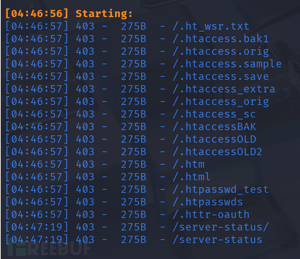This screenshot has height=259, width=300.
Task: Click the /.htaccess.save path
Action: click(221, 77)
